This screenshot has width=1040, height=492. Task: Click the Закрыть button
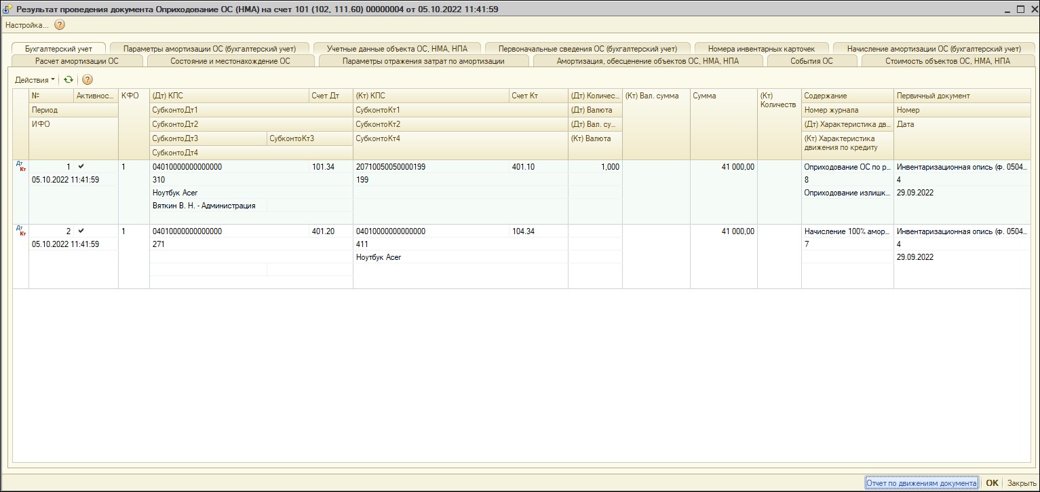[1021, 483]
